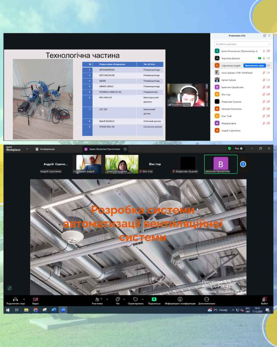This screenshot has width=277, height=347.
Task: Click the green annotation pencil icon
Action: point(10,288)
